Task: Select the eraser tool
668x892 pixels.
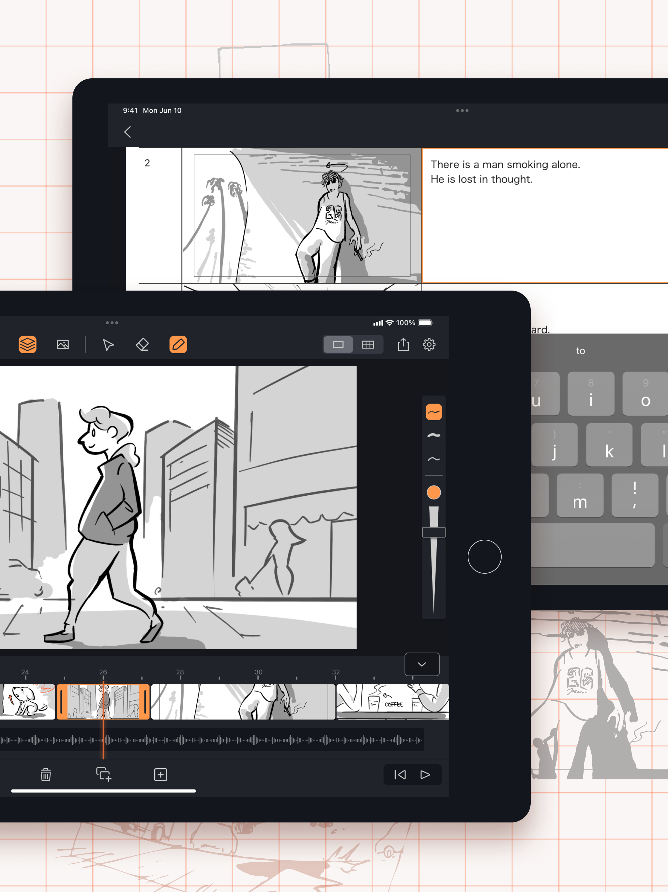Action: point(142,344)
